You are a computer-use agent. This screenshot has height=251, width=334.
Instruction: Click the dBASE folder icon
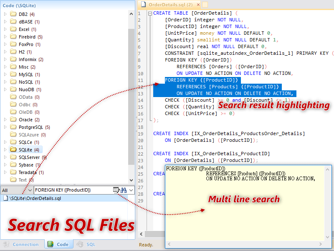coord(13,21)
